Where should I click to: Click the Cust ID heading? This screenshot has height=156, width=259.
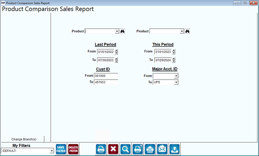pyautogui.click(x=103, y=69)
